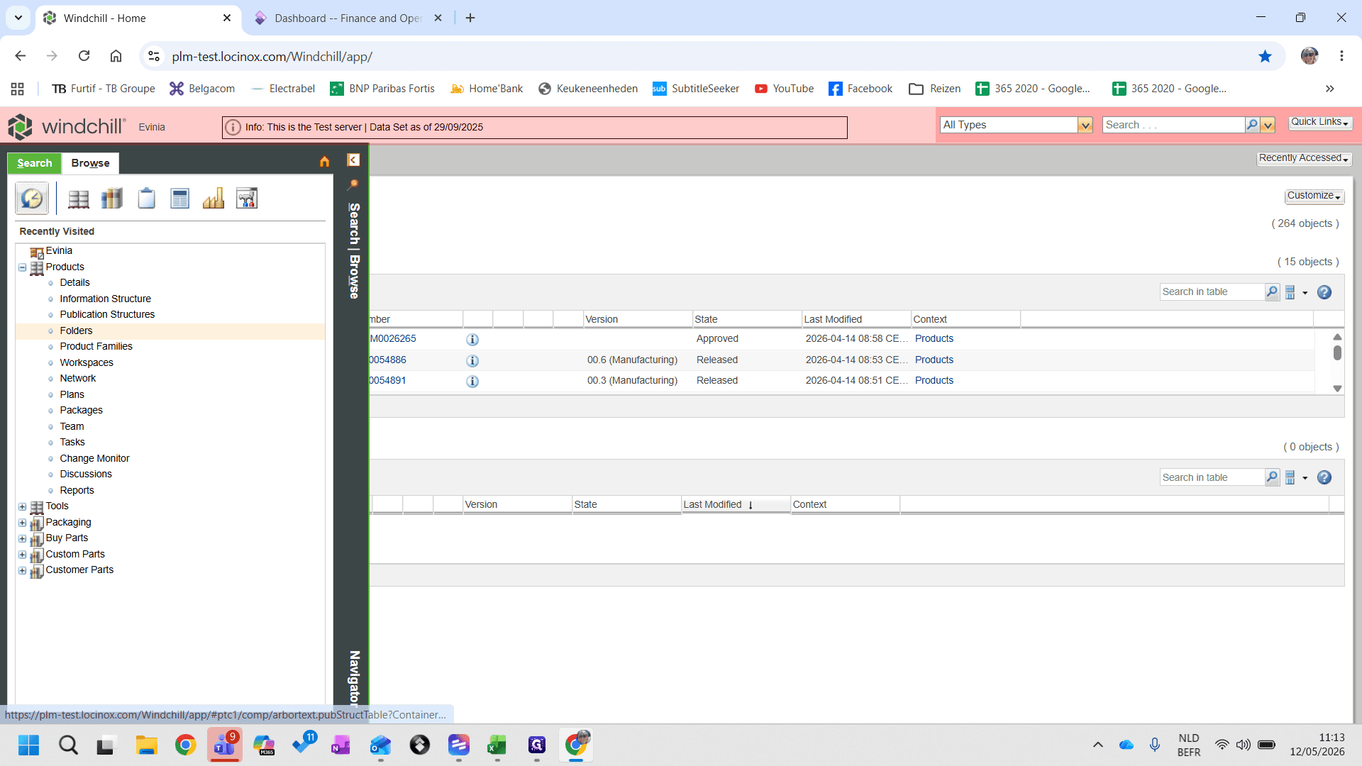
Task: Switch to the Dashboard Finance browser tab
Action: click(348, 18)
